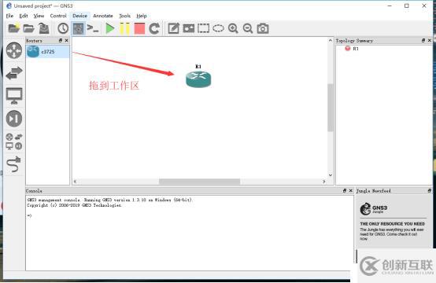Viewport: 436px width, 283px height.
Task: Stop all devices with red square
Action: [139, 28]
